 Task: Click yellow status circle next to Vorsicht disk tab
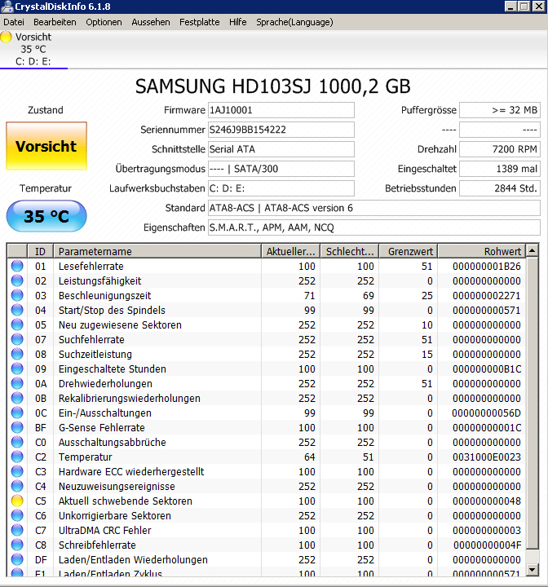point(6,37)
